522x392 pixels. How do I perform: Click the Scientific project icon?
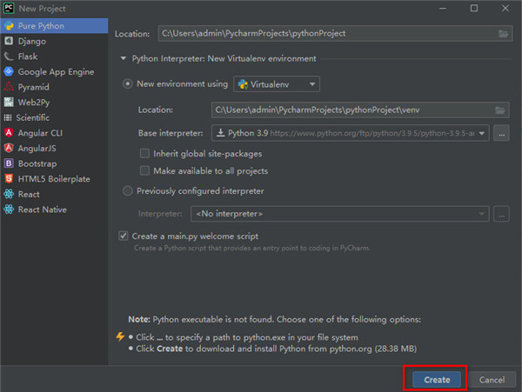[x=7, y=117]
